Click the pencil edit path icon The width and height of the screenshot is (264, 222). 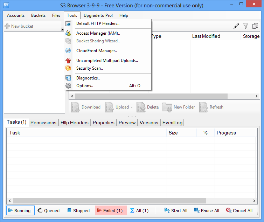coord(236,26)
